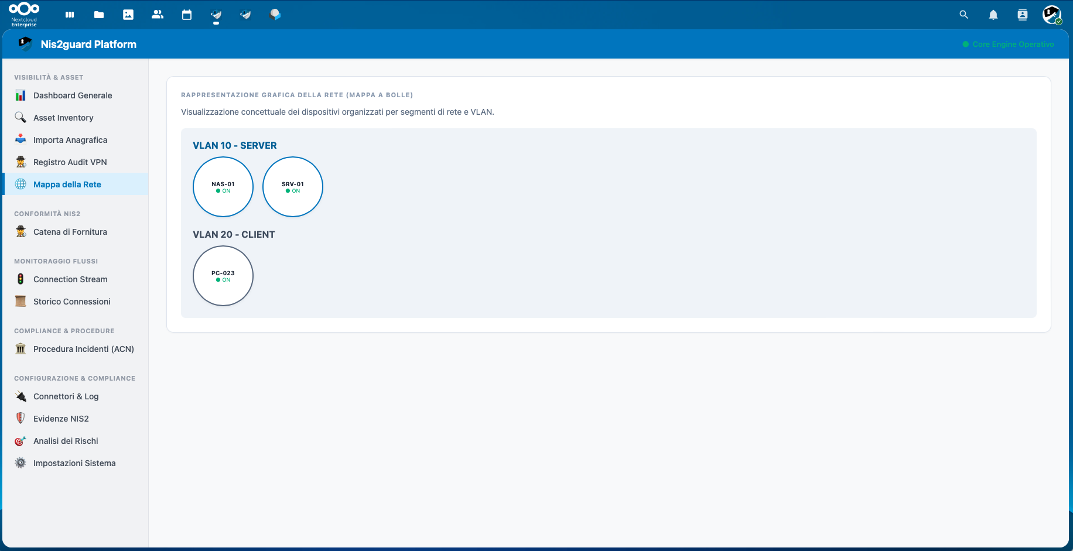
Task: Click the Registro Audit VPN detective icon
Action: tap(20, 162)
